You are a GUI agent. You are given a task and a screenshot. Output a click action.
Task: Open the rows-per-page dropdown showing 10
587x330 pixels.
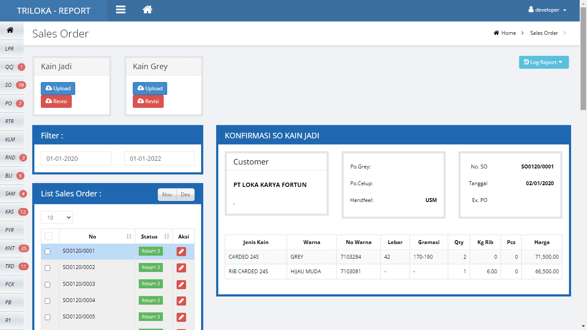point(57,217)
